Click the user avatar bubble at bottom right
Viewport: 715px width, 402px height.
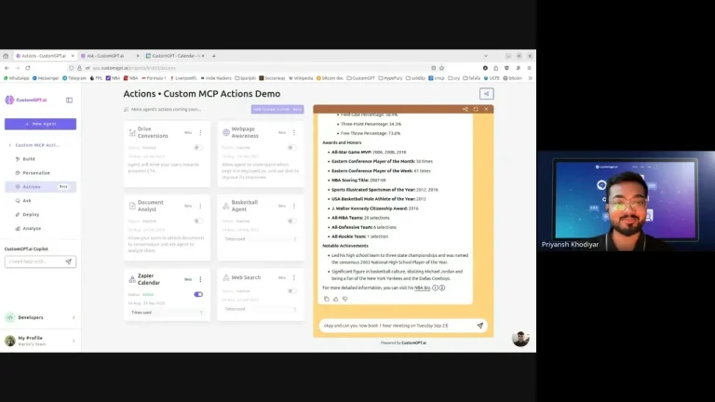click(x=520, y=339)
